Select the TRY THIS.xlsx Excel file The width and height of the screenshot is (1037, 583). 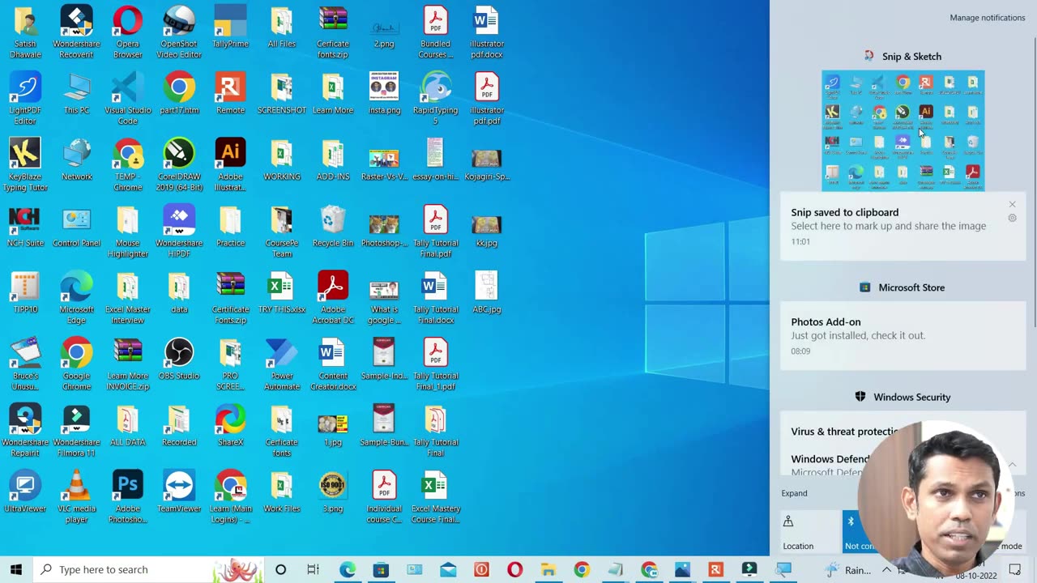(282, 292)
